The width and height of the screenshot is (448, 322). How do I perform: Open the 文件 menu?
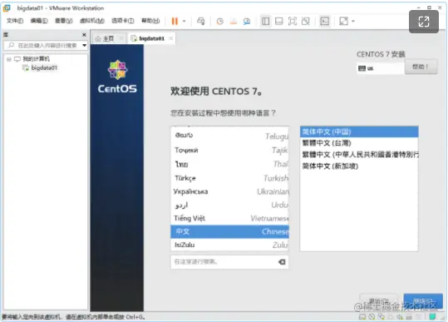tap(15, 21)
